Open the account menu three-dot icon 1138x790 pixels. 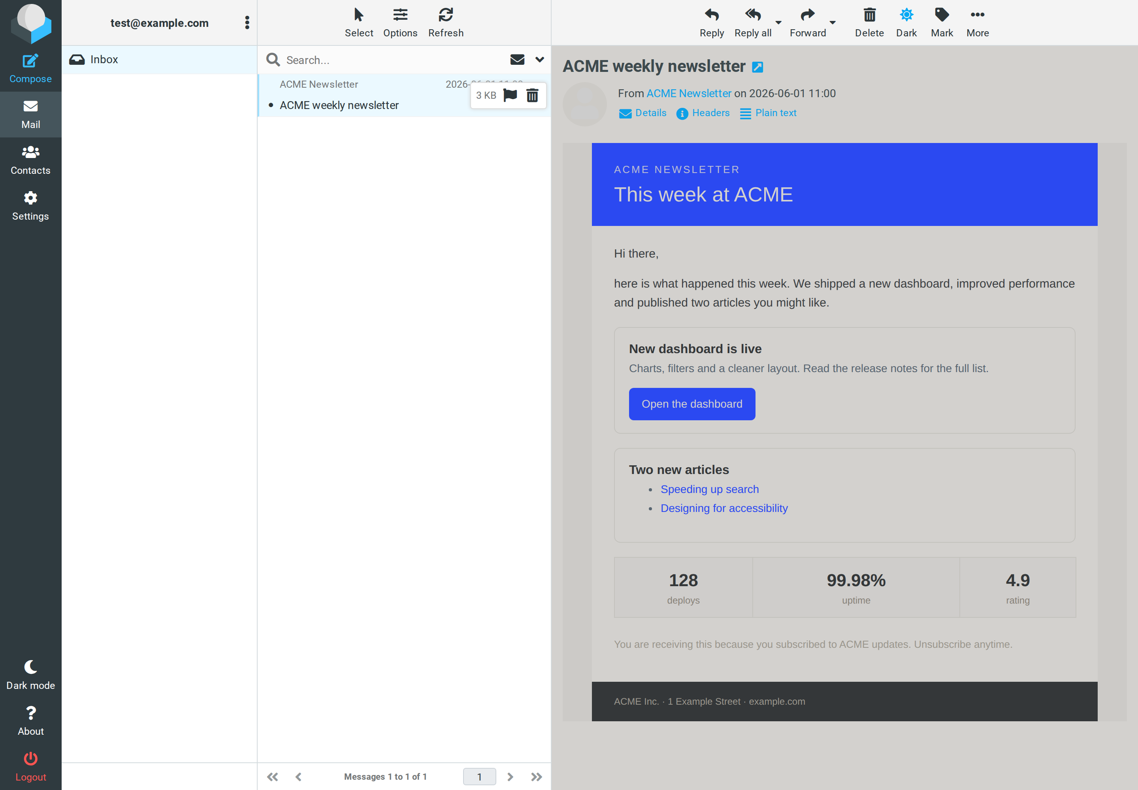click(x=247, y=23)
